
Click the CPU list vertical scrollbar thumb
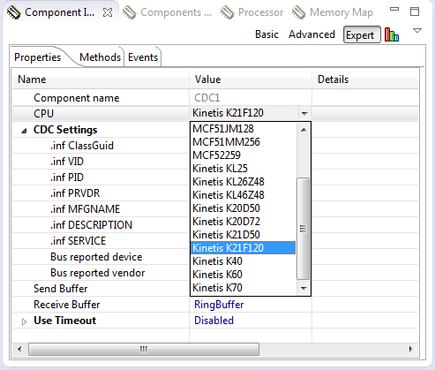[304, 229]
